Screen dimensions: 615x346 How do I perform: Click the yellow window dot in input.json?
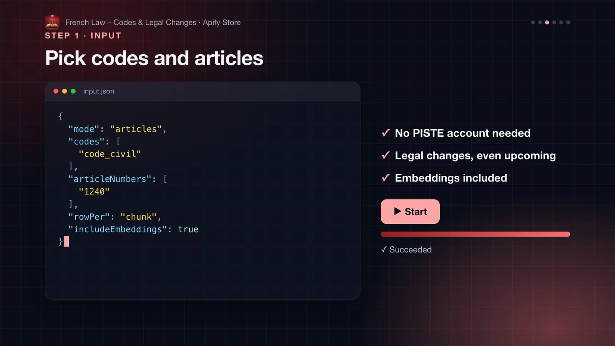point(65,91)
